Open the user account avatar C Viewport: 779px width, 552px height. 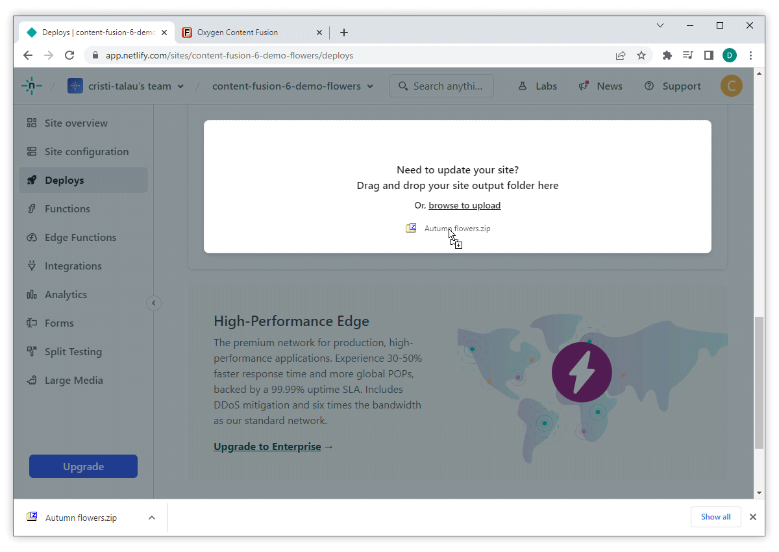coord(732,86)
